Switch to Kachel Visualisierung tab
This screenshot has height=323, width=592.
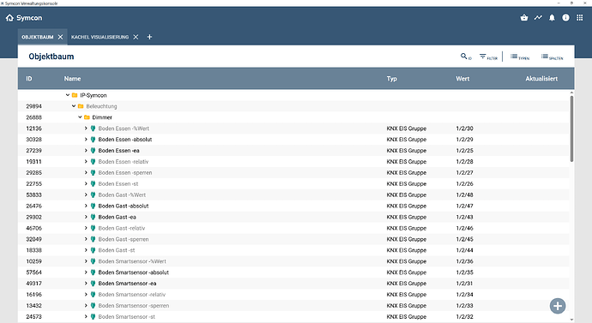pos(100,37)
